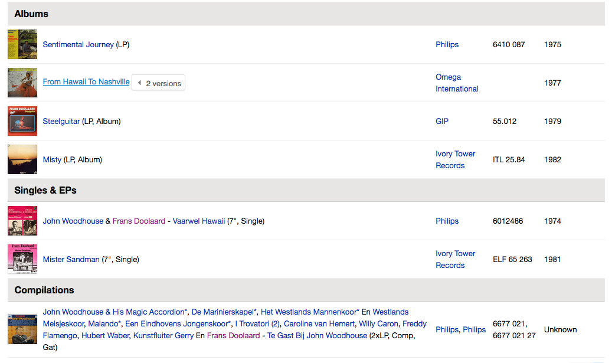
Task: Click the Misty album cover image
Action: pyautogui.click(x=22, y=159)
